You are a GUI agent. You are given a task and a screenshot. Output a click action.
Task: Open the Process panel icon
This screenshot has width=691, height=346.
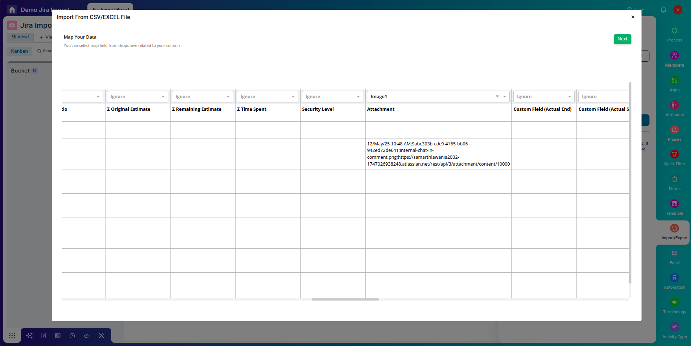[x=674, y=31]
